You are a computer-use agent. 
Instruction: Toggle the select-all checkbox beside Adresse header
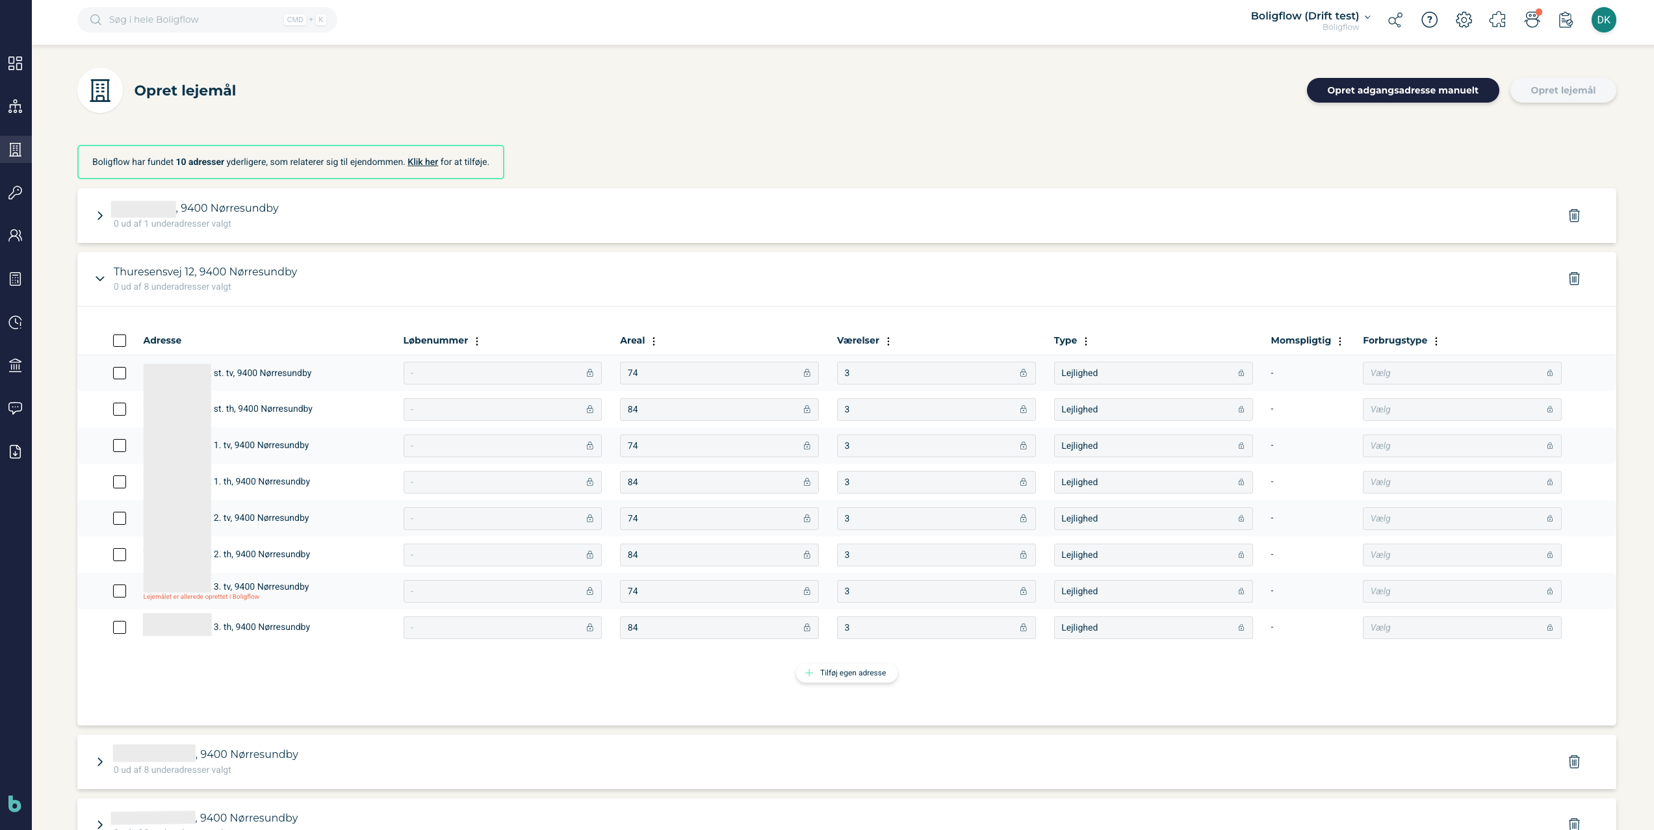pyautogui.click(x=120, y=340)
